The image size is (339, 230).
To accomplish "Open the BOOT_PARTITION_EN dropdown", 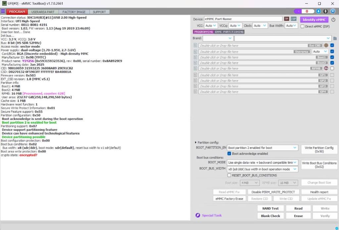I will [262, 148].
